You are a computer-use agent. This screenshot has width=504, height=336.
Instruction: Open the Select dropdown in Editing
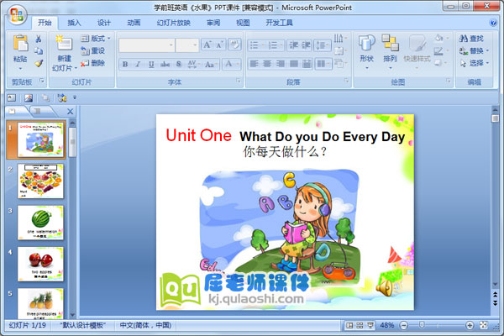tap(474, 63)
